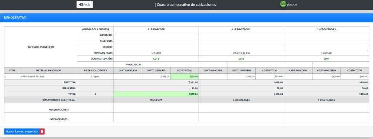Click provider header 1 - PROVEEDOR
Screen dimensions: 373x139
pyautogui.click(x=156, y=29)
